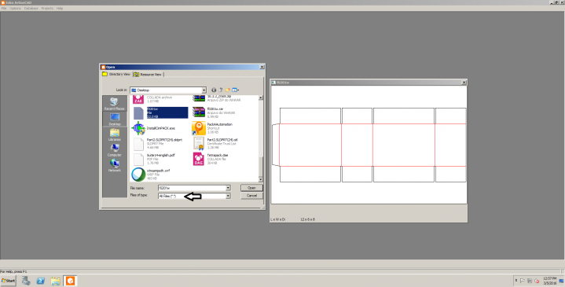565x287 pixels.
Task: Select the Network location icon
Action: pyautogui.click(x=115, y=165)
